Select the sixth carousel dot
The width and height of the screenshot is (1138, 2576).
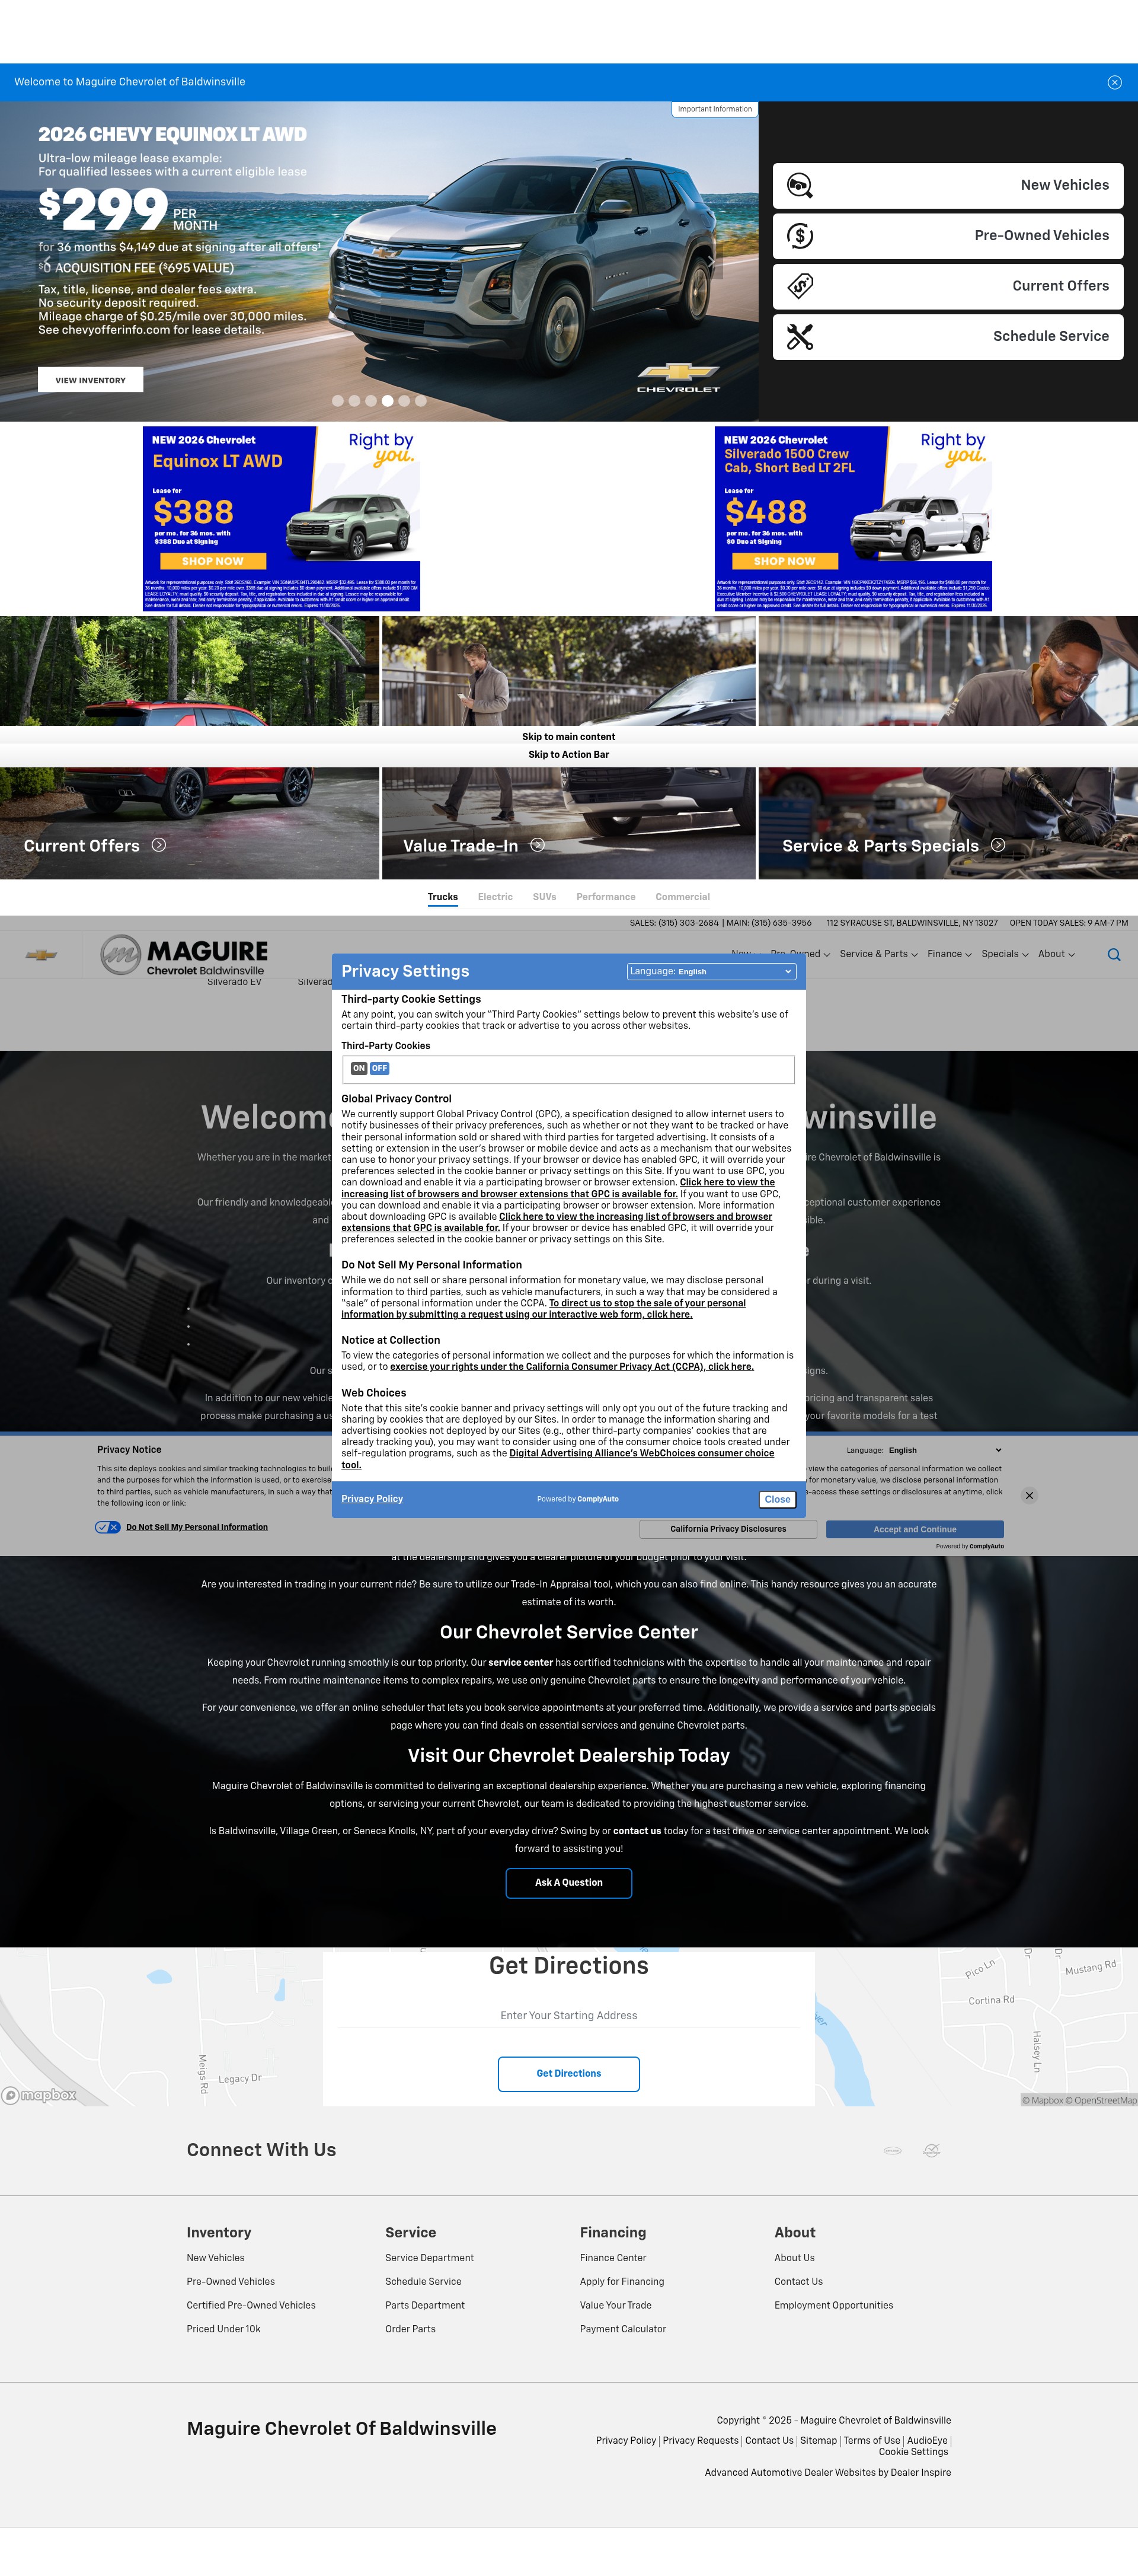[x=421, y=400]
